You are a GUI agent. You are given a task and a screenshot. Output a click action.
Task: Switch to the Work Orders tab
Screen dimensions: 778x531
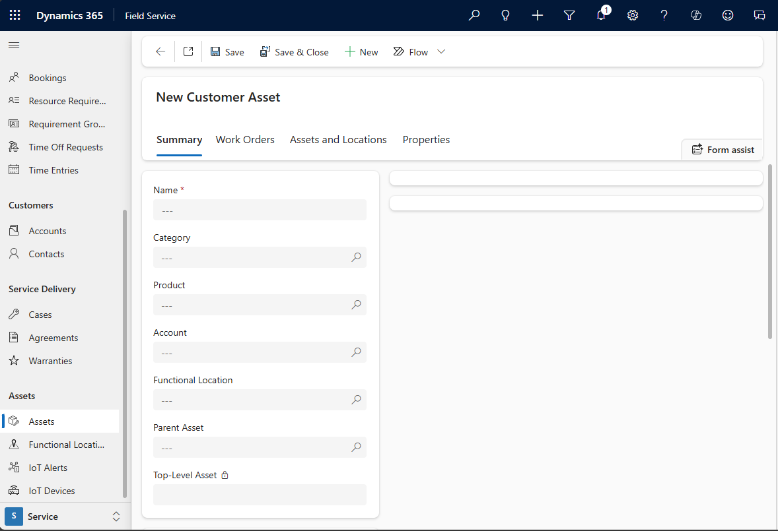[245, 139]
